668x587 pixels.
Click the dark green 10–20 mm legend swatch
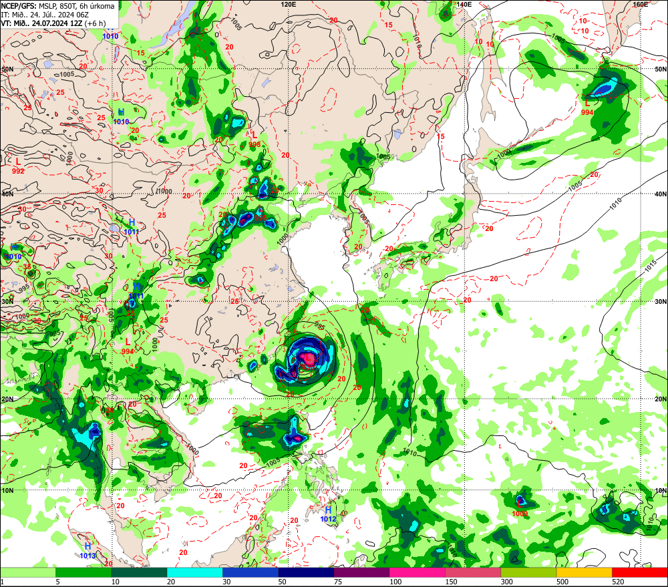tap(140, 572)
